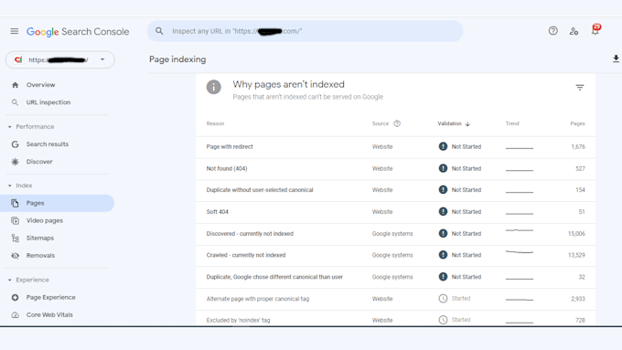Open Discovered - currently not indexed row
This screenshot has width=622, height=350.
click(x=395, y=234)
